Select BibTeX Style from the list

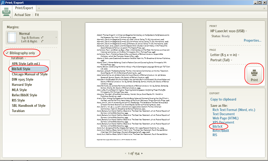(x=30, y=69)
